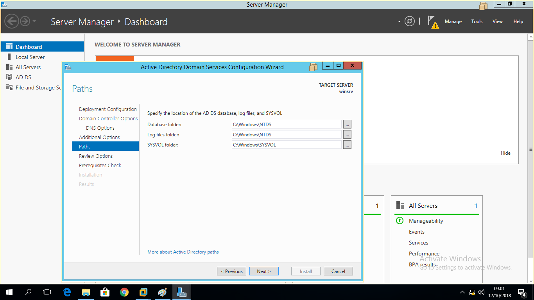
Task: Go to Prerequisites Check wizard step
Action: 100,165
